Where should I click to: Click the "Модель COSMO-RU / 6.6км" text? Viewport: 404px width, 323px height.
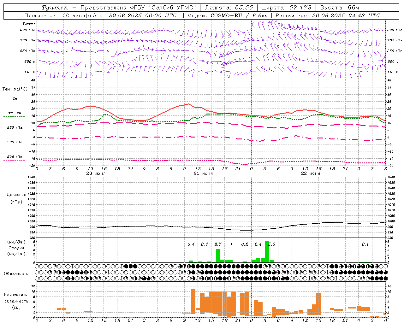pyautogui.click(x=227, y=15)
